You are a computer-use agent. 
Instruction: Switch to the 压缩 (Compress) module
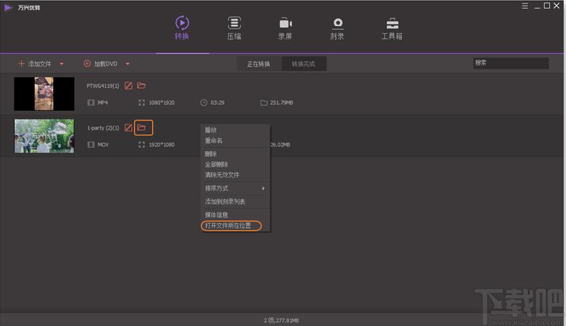coord(234,28)
